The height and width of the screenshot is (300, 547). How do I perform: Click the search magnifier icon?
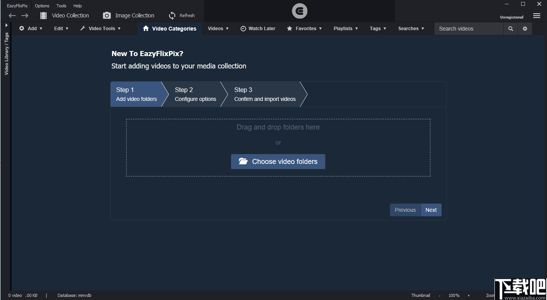pos(511,29)
